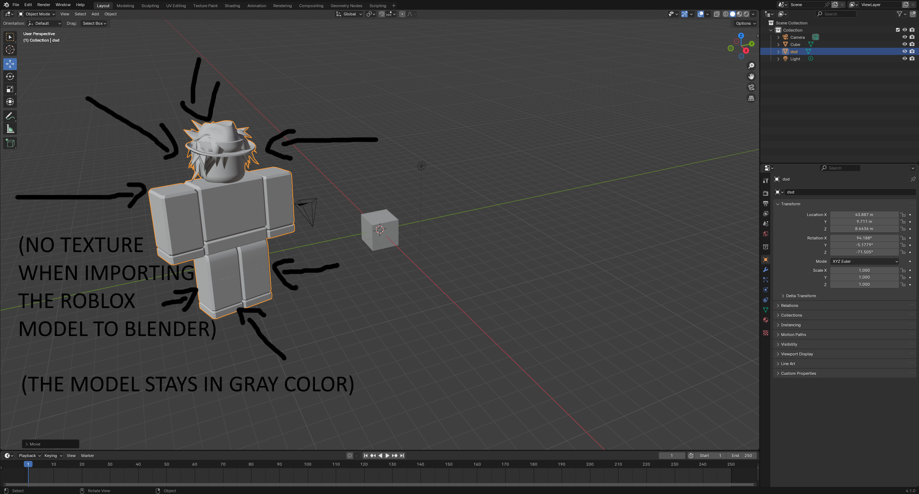Switch perspective/orthographic grid icon
This screenshot has width=919, height=494.
coord(751,98)
